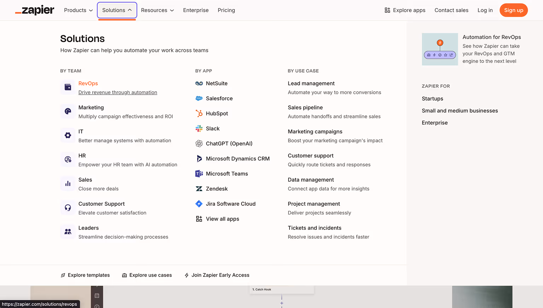This screenshot has height=308, width=543.
Task: Click the ChatGPT (OpenAI) icon
Action: click(199, 144)
